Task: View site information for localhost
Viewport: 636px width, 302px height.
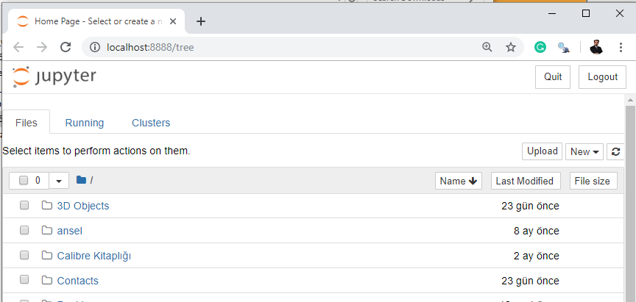Action: click(x=94, y=47)
